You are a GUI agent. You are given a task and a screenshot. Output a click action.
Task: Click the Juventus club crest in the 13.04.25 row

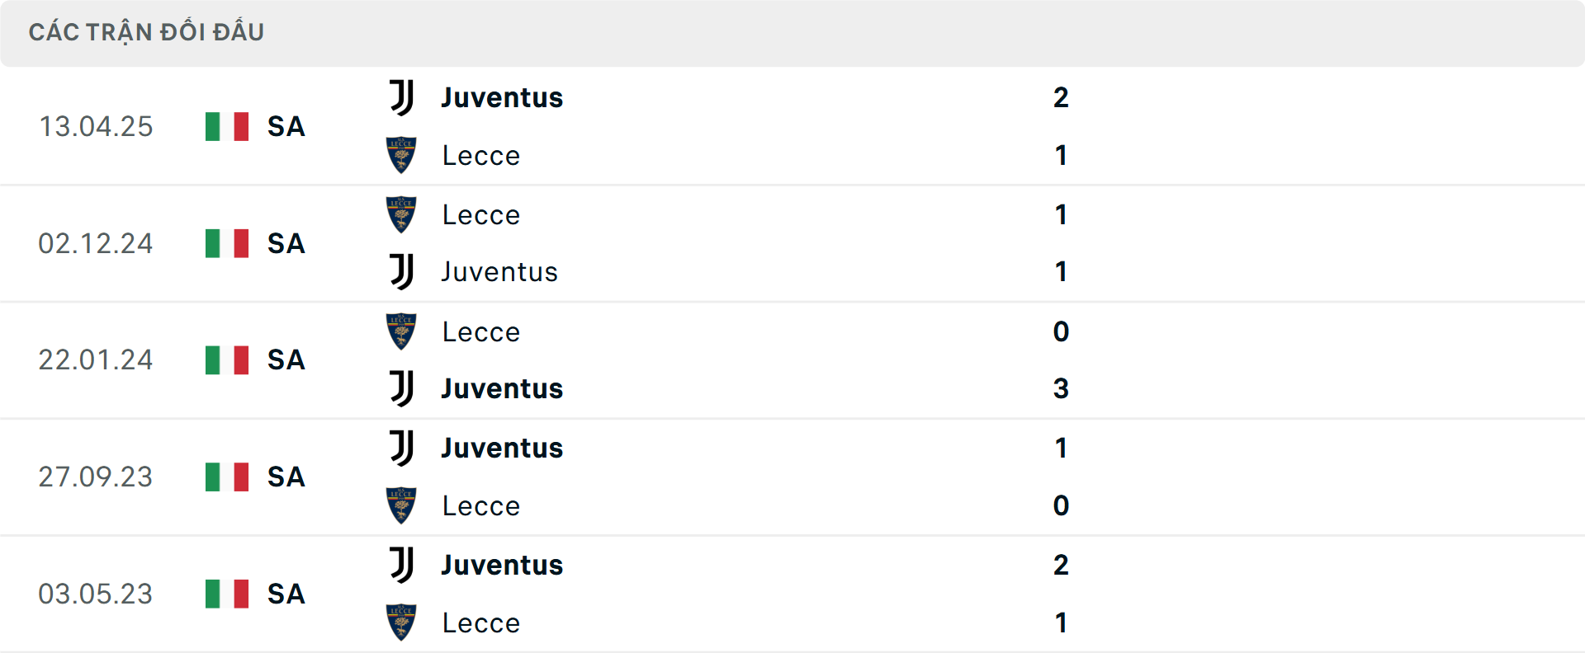(x=401, y=97)
